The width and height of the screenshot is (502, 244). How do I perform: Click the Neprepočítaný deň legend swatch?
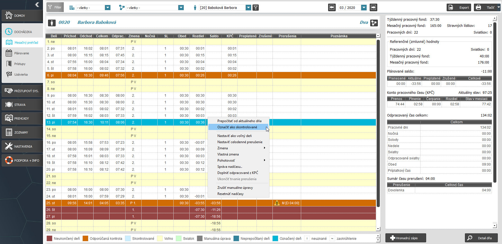(x=236, y=238)
